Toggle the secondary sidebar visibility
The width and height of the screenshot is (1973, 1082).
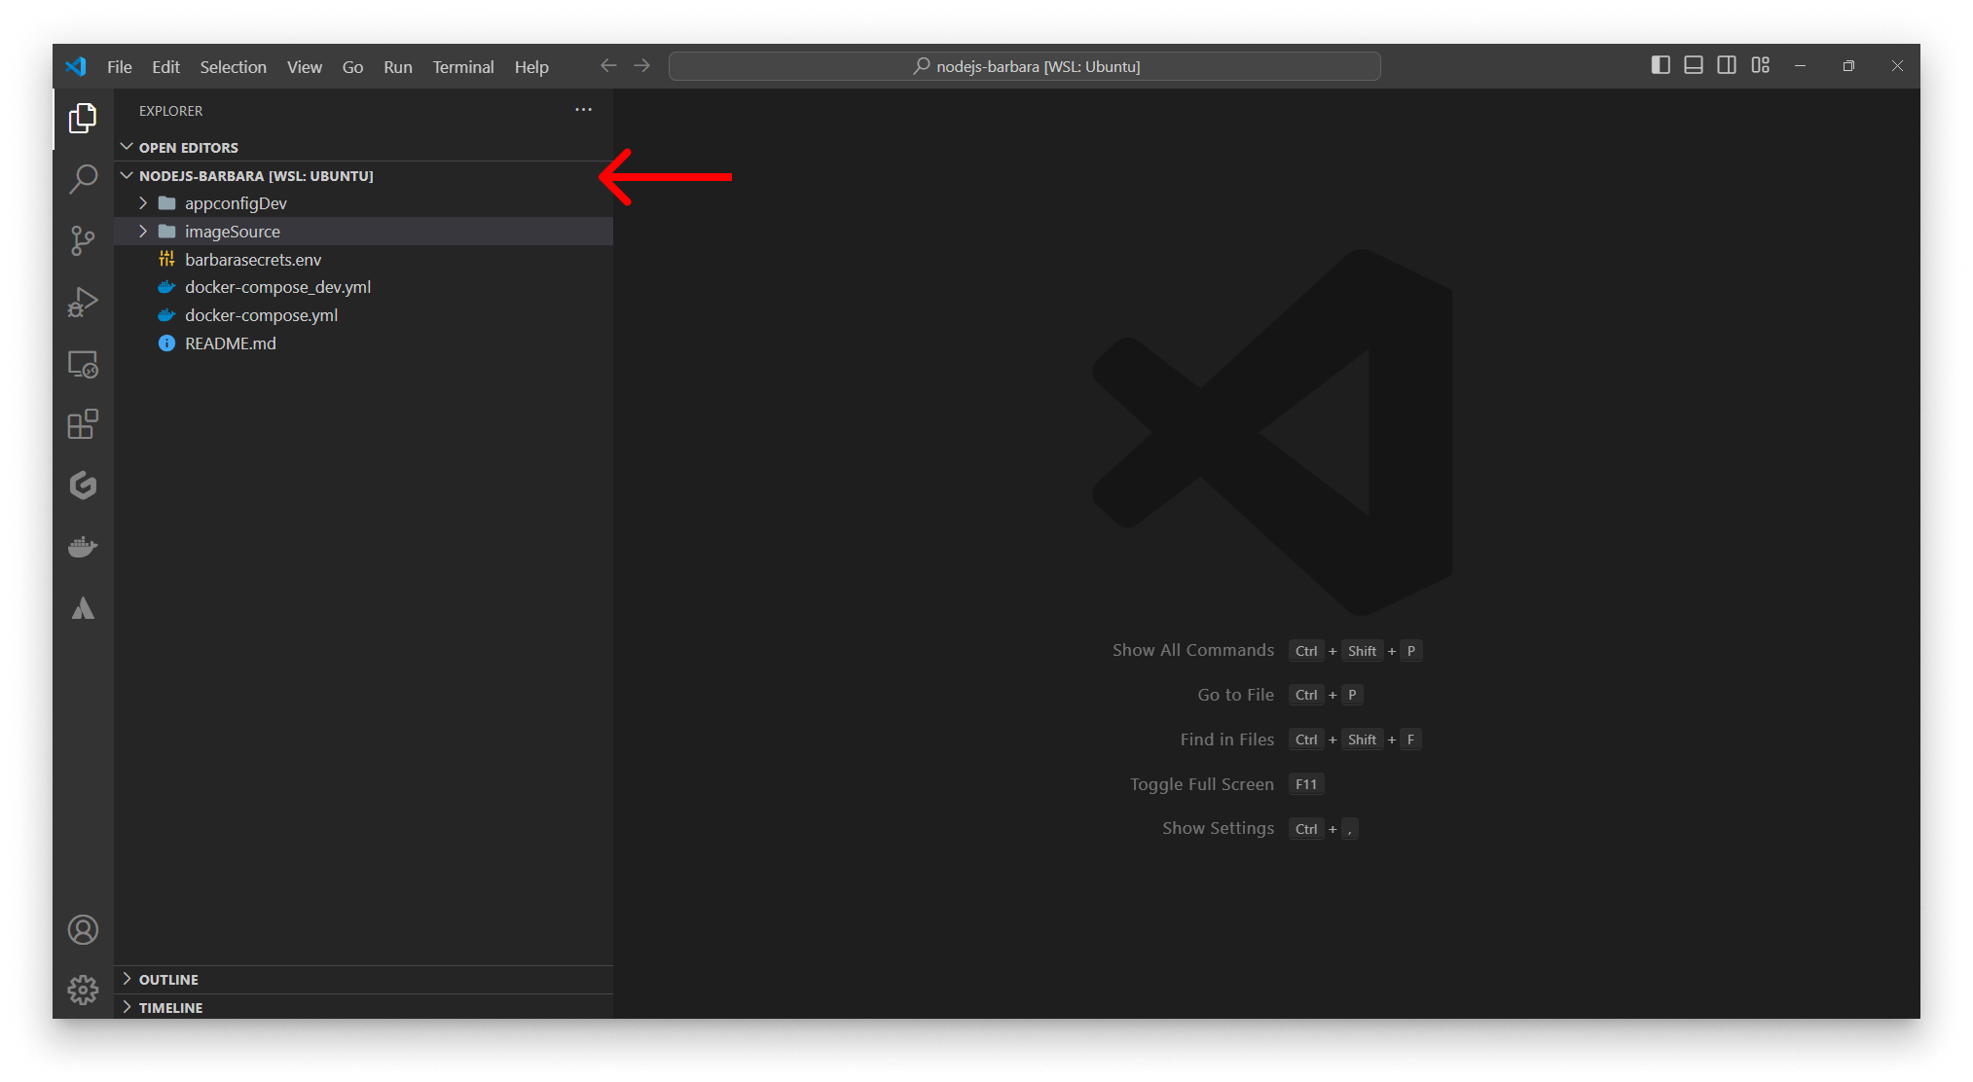pyautogui.click(x=1727, y=65)
